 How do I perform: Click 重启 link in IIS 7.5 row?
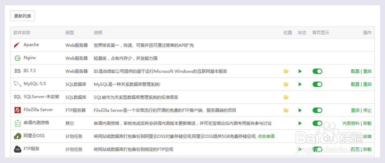367,71
